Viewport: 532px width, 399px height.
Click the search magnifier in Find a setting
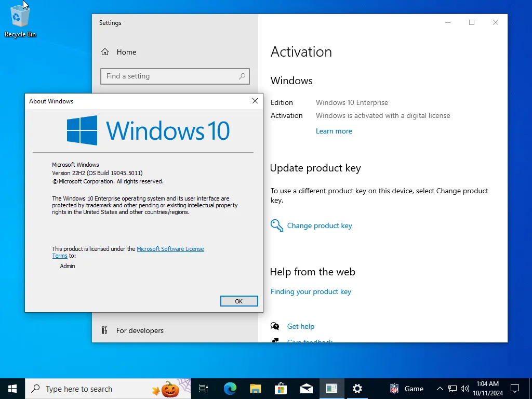[x=242, y=76]
